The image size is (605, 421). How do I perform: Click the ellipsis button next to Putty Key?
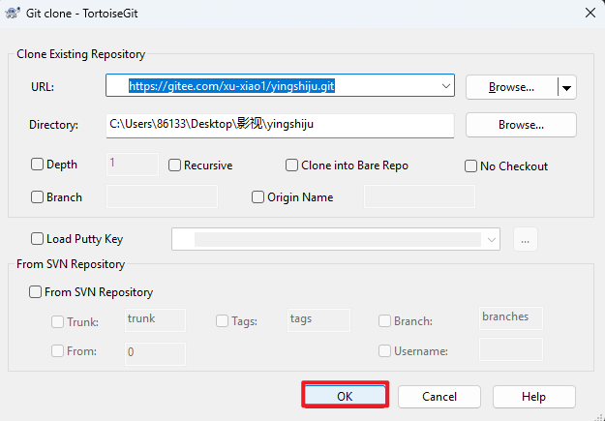click(x=525, y=239)
